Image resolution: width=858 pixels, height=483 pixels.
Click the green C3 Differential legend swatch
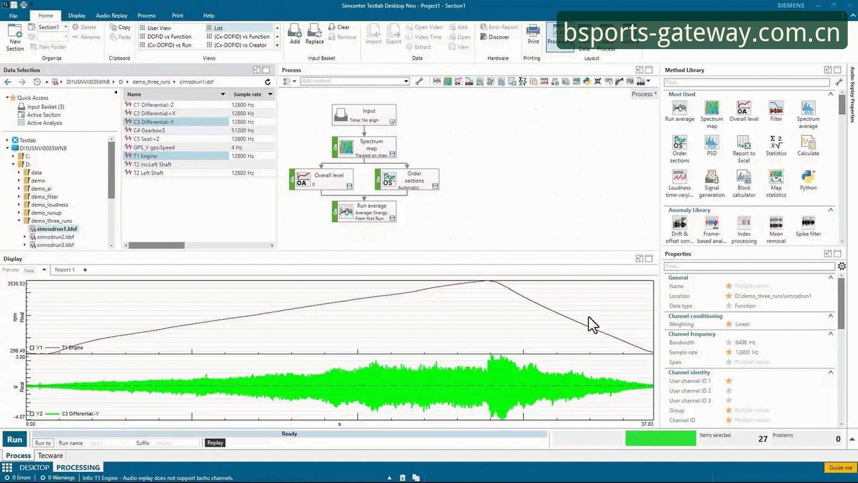52,414
